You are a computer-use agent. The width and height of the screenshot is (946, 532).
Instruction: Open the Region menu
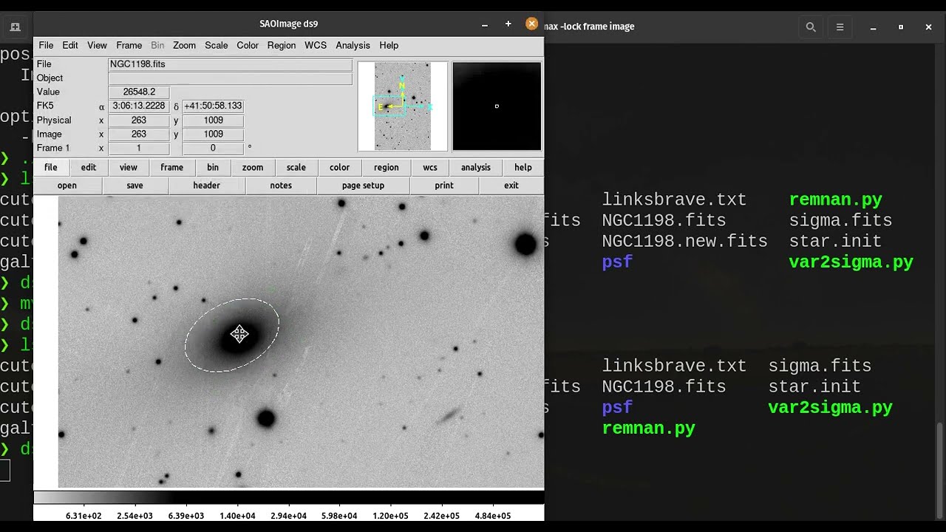(x=282, y=45)
